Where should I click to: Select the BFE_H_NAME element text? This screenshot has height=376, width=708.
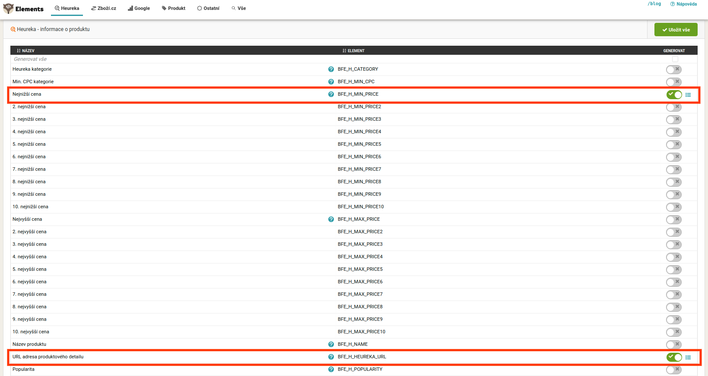(352, 344)
